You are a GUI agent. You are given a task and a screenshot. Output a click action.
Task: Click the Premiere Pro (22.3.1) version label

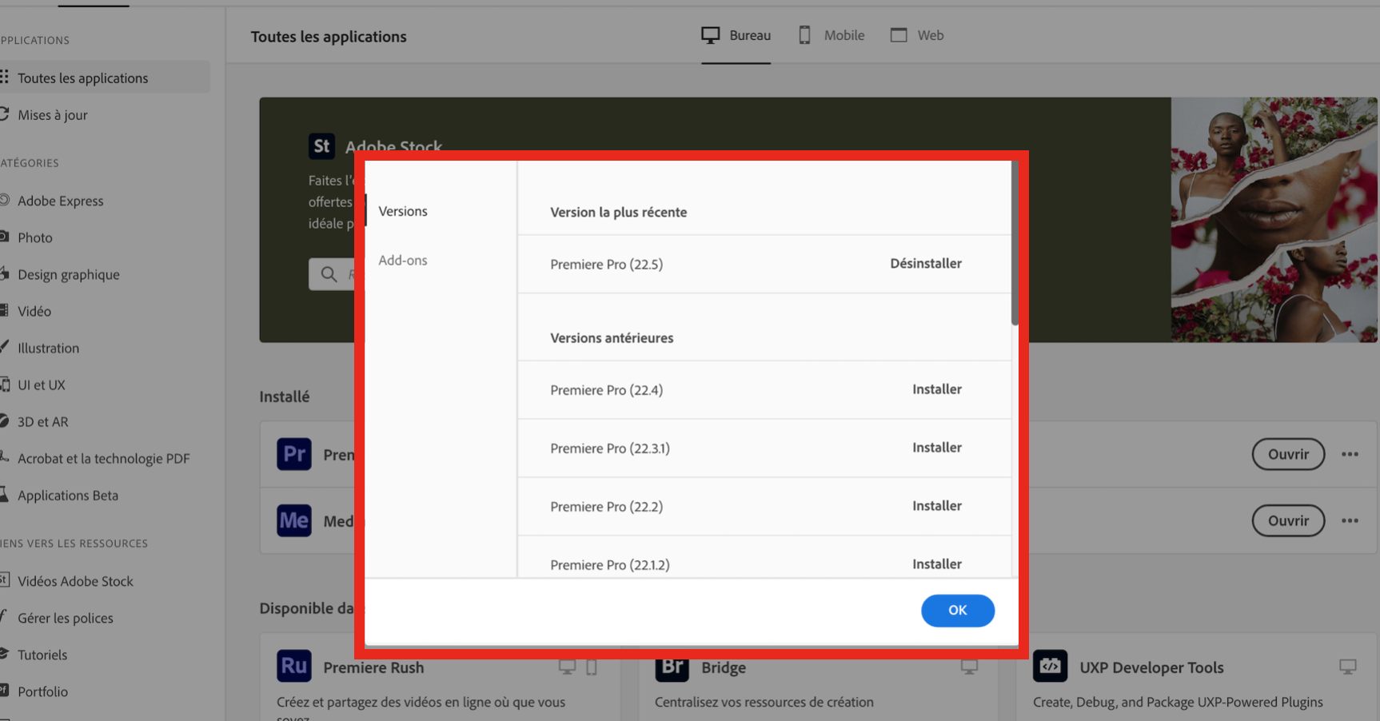[x=610, y=448]
